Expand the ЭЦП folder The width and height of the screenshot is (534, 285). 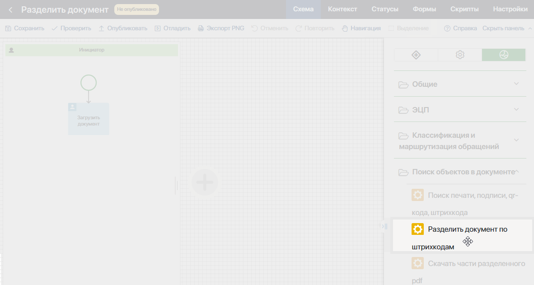460,110
